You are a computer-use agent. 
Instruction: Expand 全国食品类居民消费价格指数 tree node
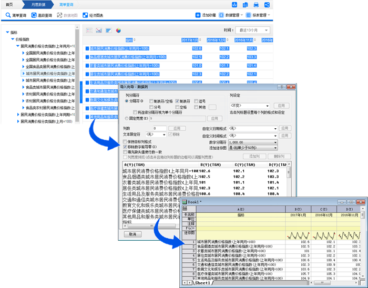coord(23,67)
